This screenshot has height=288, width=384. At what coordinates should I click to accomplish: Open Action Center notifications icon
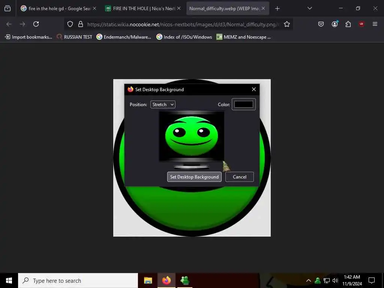point(372,280)
